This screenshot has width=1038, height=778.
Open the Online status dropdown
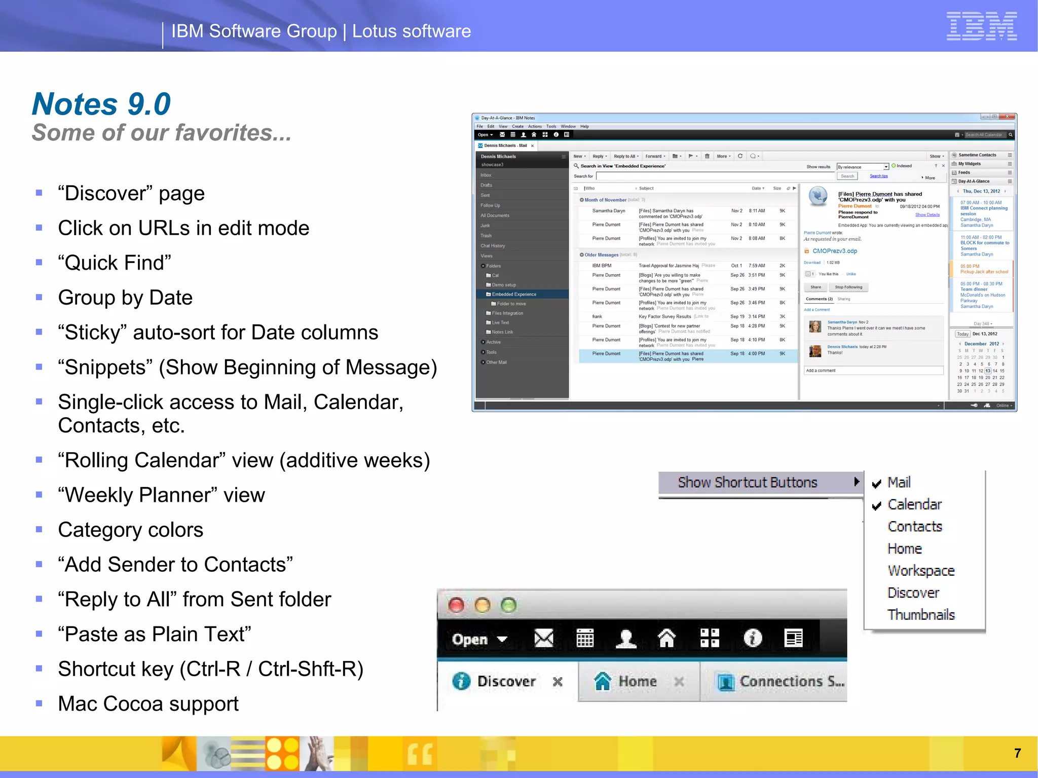[x=1005, y=405]
